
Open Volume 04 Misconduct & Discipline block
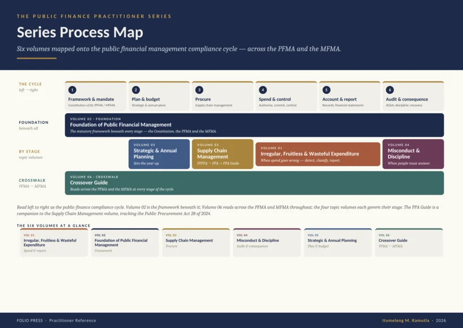click(x=413, y=154)
